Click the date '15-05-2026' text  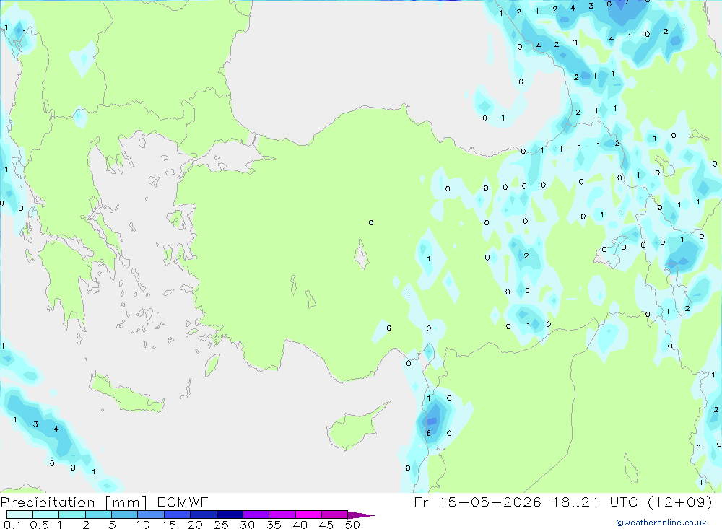click(490, 502)
